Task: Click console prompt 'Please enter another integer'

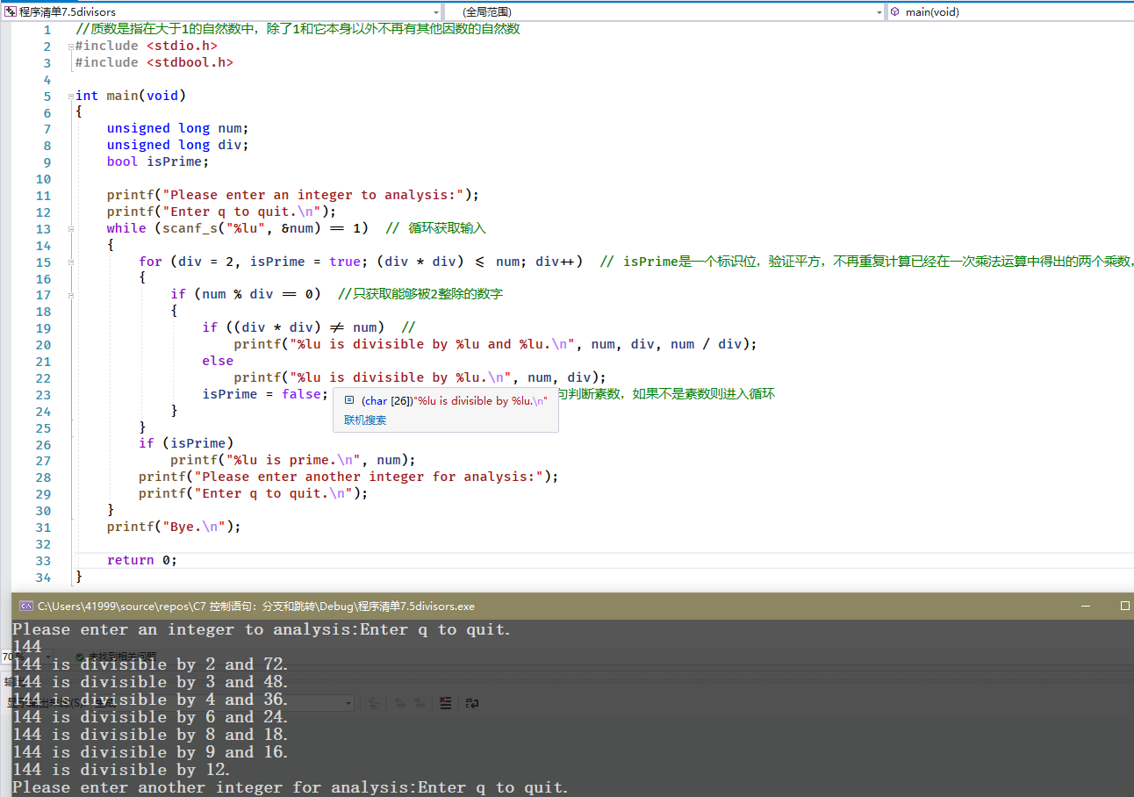Action: coord(291,787)
